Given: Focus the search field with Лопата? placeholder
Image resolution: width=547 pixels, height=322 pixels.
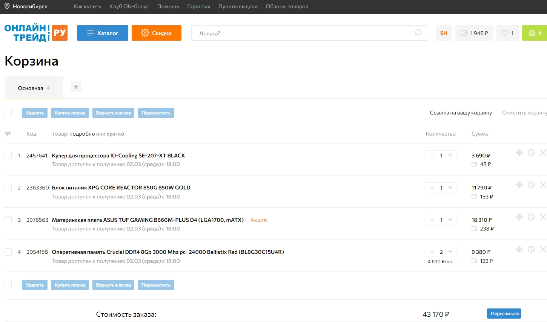Looking at the screenshot, I should click(309, 33).
